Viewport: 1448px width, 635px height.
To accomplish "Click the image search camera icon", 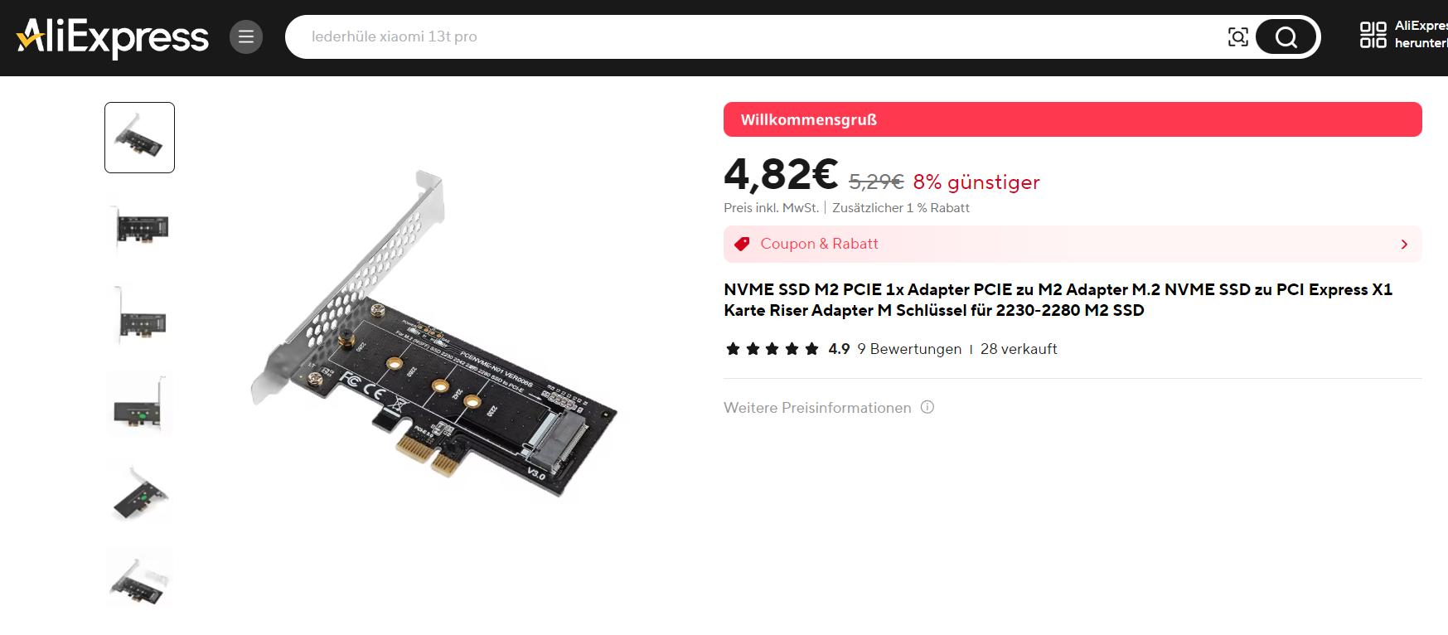I will coord(1237,36).
